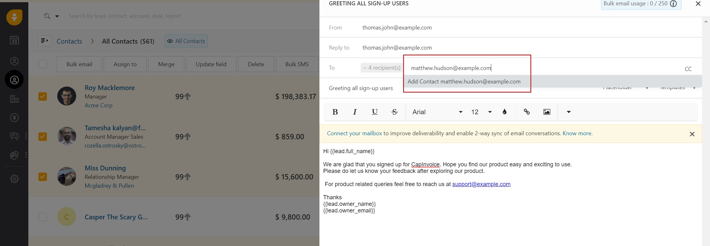Open Roy Macklemore contact name link

coord(110,88)
